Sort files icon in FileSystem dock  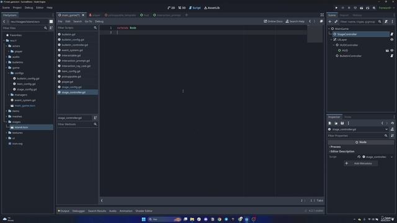click(x=51, y=28)
